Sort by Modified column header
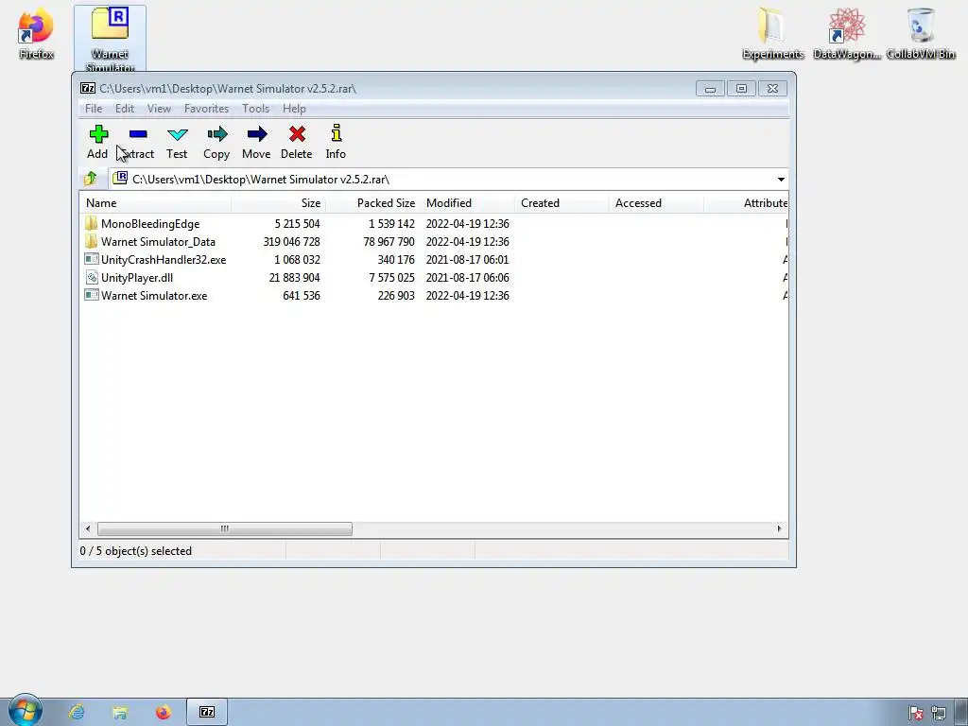968x726 pixels. (x=467, y=203)
